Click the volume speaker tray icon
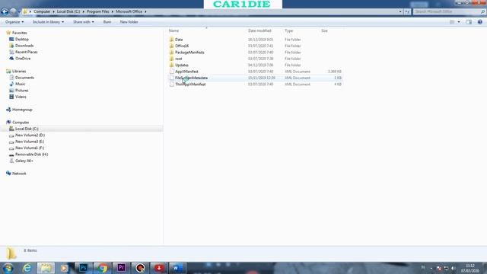Viewport: 487px width, 274px height. [454, 268]
